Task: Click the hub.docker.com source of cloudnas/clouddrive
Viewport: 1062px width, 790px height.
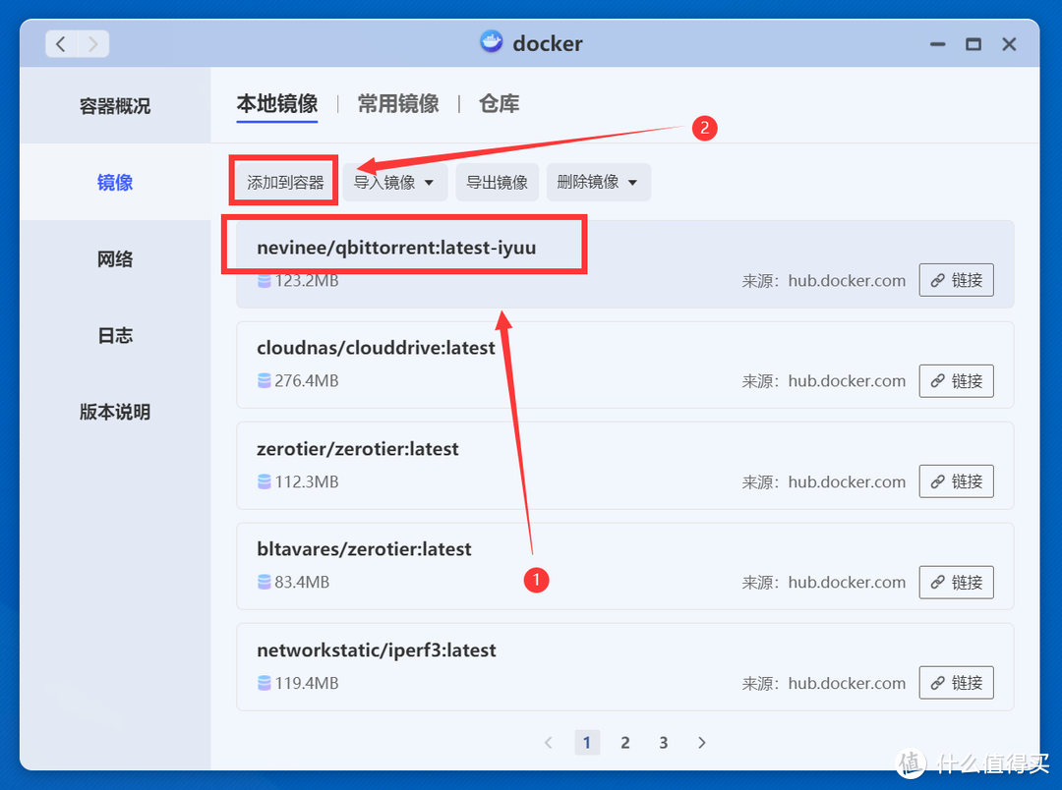Action: (x=847, y=381)
